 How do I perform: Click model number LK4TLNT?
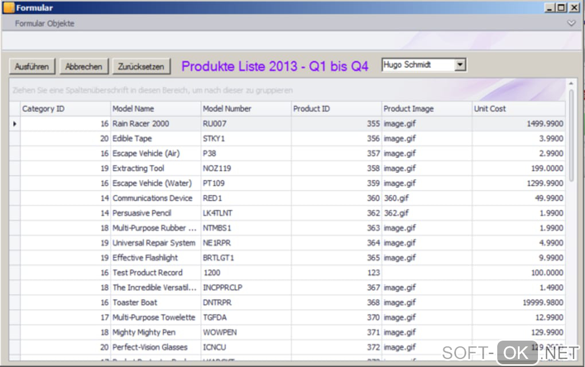pos(217,213)
